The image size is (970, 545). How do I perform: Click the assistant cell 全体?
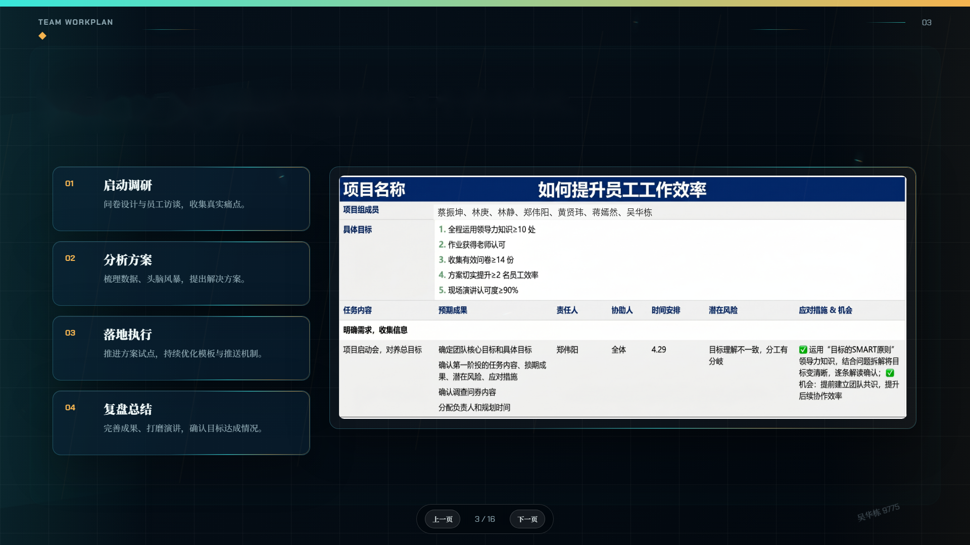(x=618, y=350)
